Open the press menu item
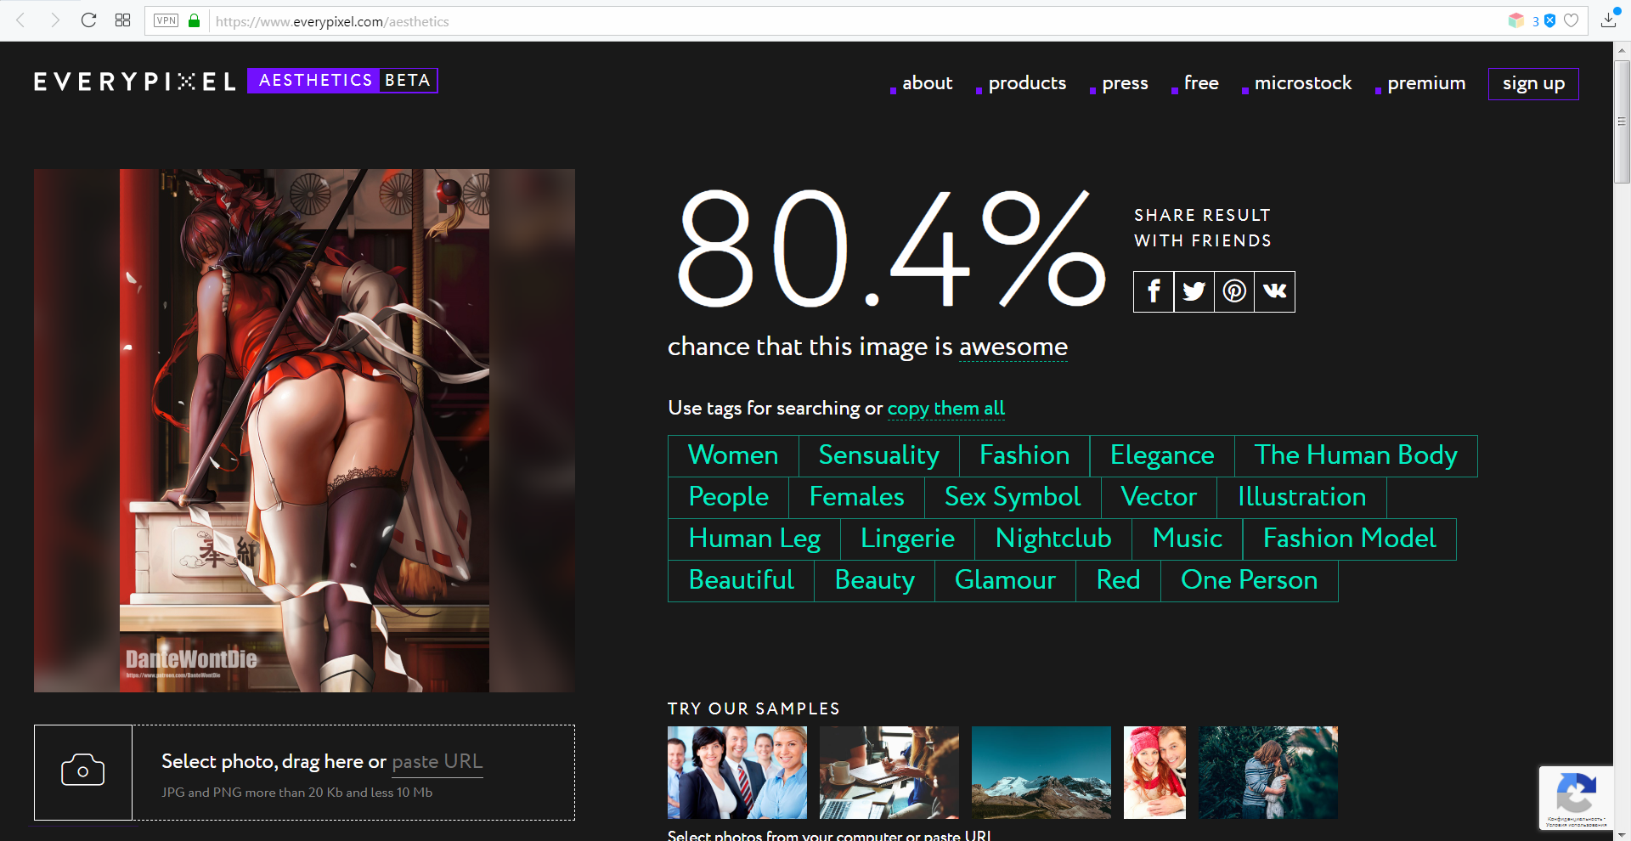 click(1125, 83)
